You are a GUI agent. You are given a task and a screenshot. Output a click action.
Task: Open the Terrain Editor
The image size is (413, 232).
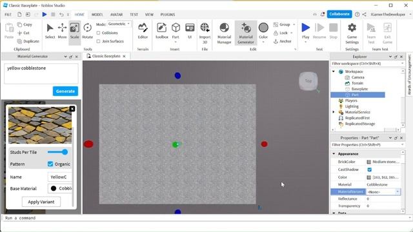point(143,31)
